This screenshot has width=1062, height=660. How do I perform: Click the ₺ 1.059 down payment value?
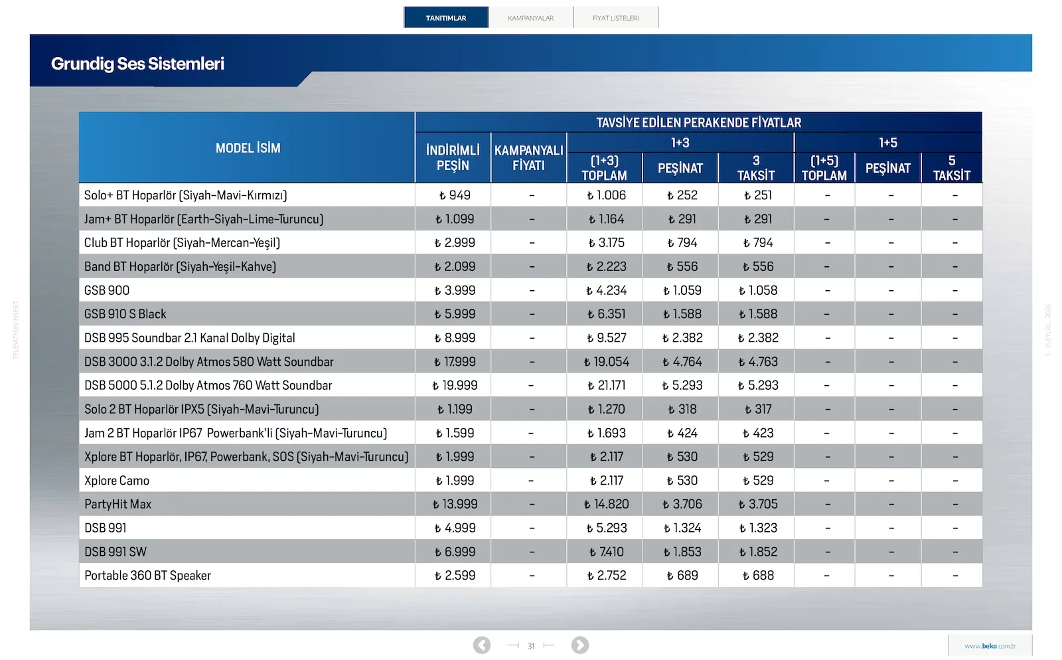point(682,290)
